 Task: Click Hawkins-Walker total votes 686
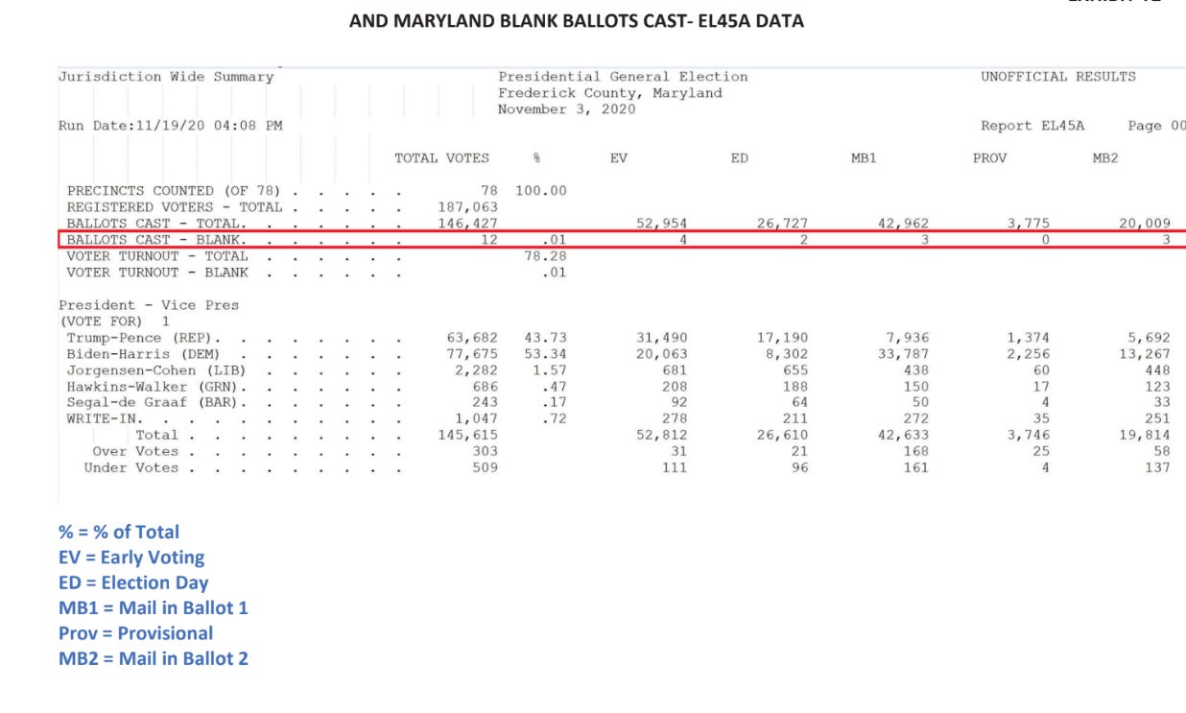coord(486,387)
